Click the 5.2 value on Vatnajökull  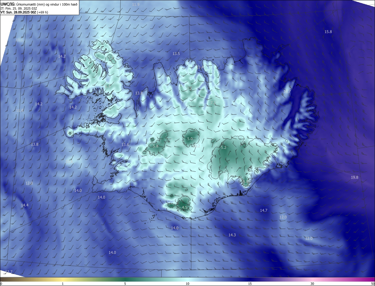[224, 148]
